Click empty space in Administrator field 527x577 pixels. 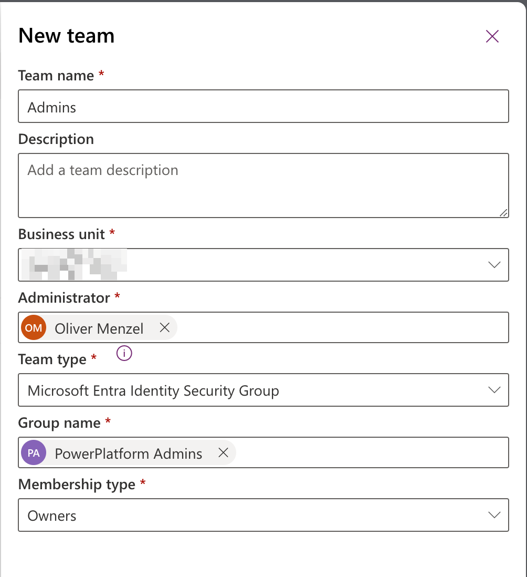pyautogui.click(x=341, y=328)
